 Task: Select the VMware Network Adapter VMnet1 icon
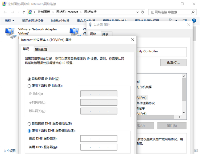[x=11, y=32]
